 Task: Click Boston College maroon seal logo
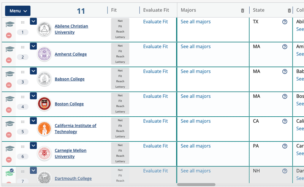[x=44, y=104]
